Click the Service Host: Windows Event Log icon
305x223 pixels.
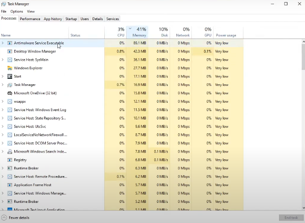click(x=10, y=110)
